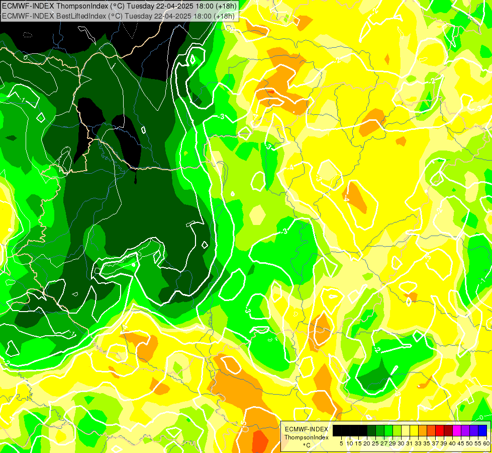
Task: Click the °C unit label in the legend
Action: tap(307, 445)
